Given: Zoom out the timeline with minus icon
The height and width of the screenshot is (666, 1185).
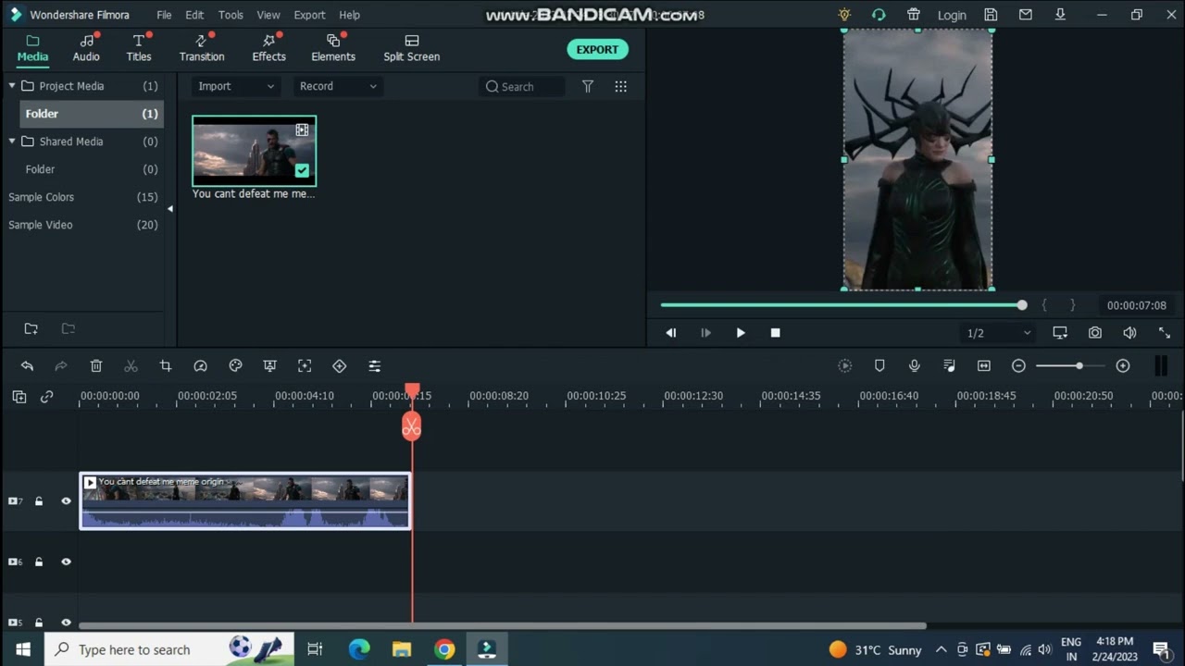Looking at the screenshot, I should click(1018, 366).
